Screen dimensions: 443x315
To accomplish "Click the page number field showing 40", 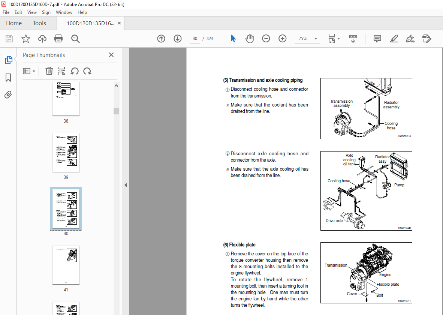I will pyautogui.click(x=195, y=39).
